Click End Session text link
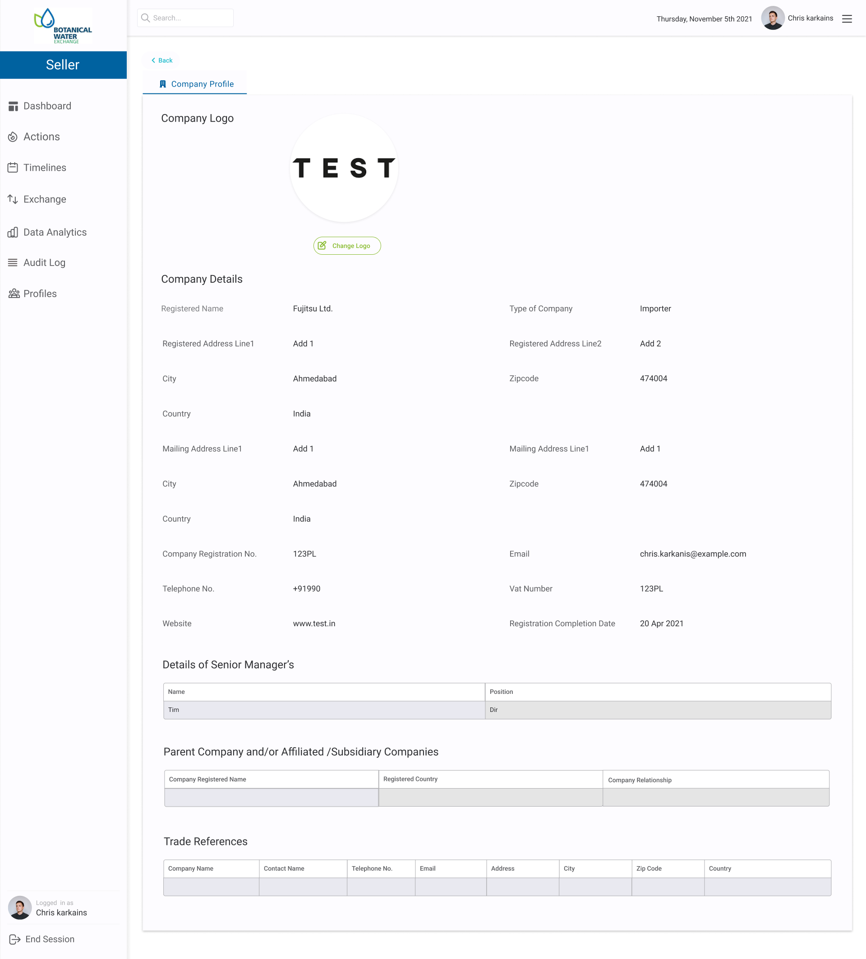The image size is (866, 959). 50,939
